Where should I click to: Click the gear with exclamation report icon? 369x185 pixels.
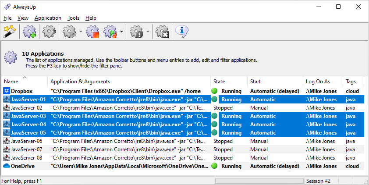point(136,32)
